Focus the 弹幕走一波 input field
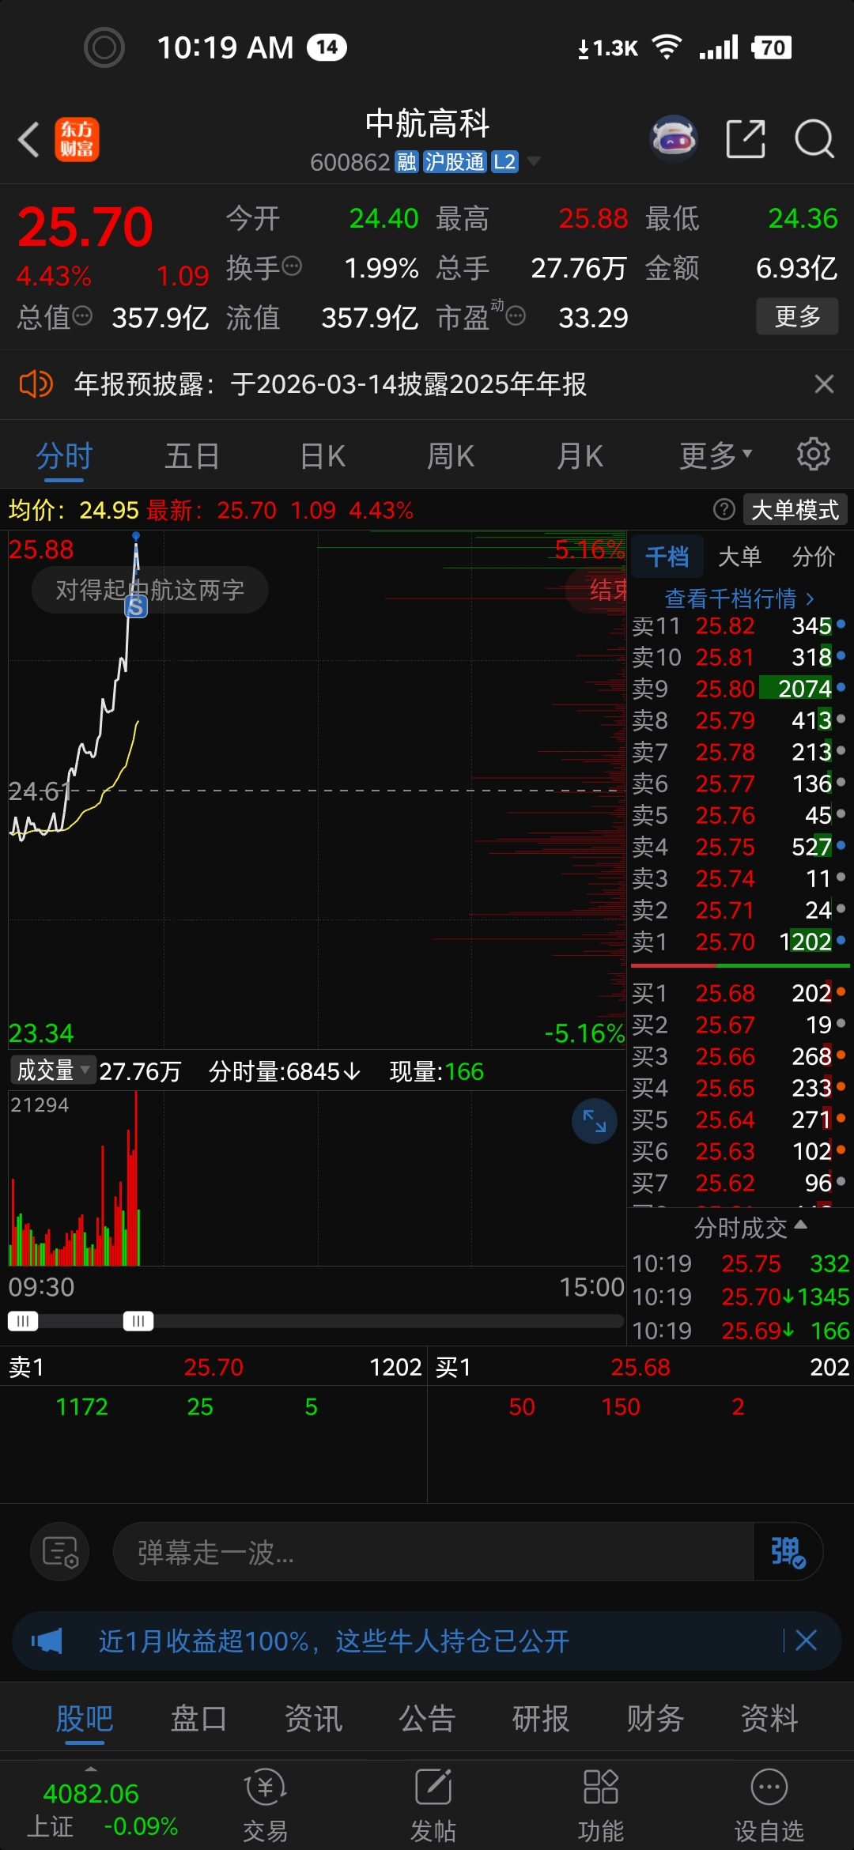 (433, 1552)
